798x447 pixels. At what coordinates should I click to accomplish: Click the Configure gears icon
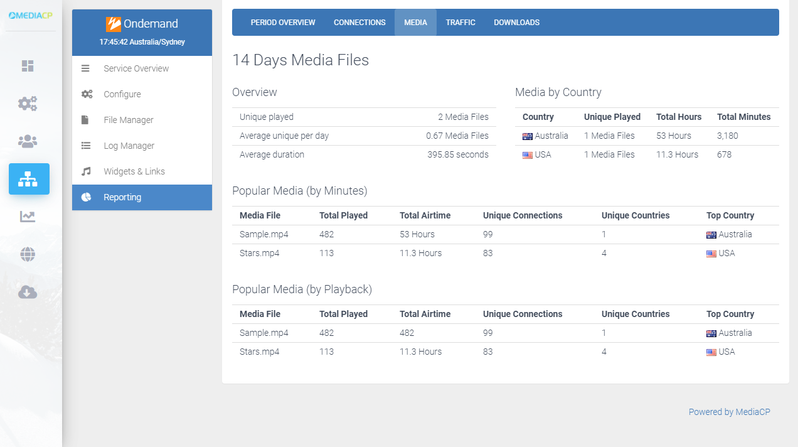(x=87, y=94)
